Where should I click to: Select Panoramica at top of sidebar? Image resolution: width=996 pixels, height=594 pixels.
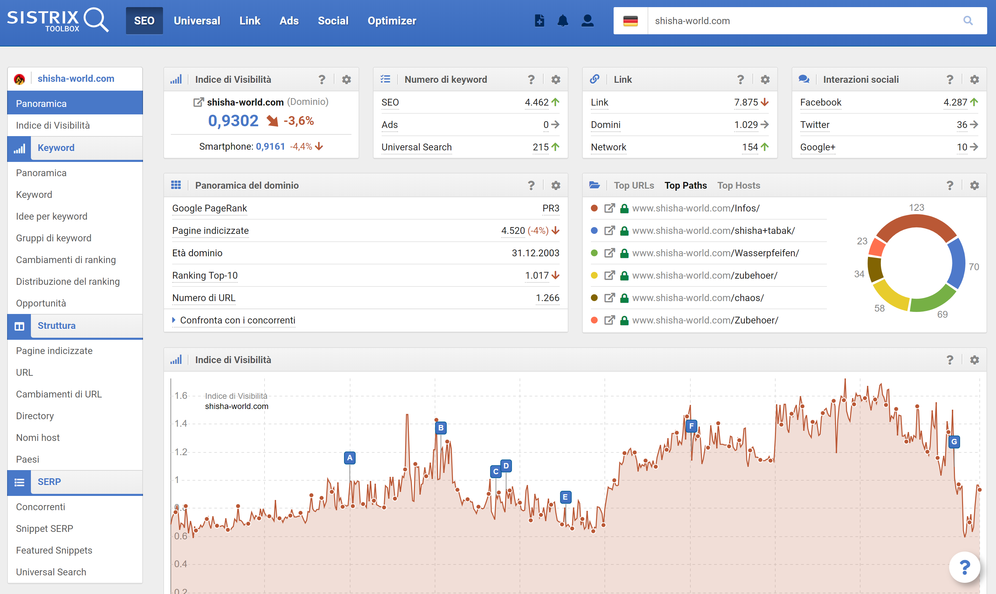coord(75,103)
